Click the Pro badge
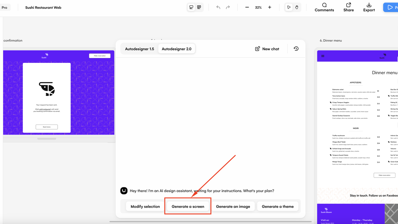Viewport: 398px width, 224px height. [5, 7]
